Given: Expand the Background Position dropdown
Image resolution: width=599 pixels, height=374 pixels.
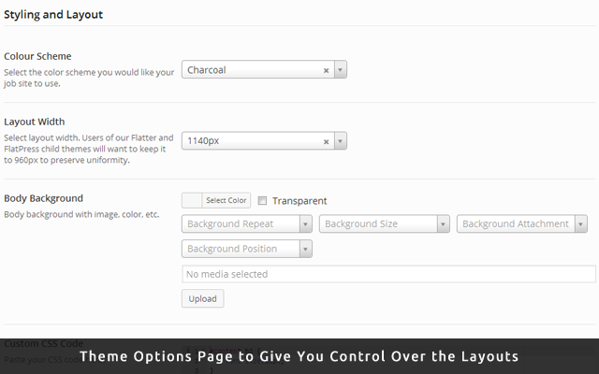Looking at the screenshot, I should coord(247,249).
